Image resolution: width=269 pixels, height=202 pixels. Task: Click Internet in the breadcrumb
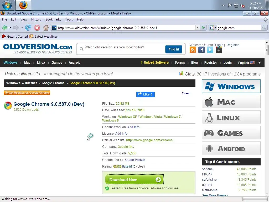[x=31, y=83]
